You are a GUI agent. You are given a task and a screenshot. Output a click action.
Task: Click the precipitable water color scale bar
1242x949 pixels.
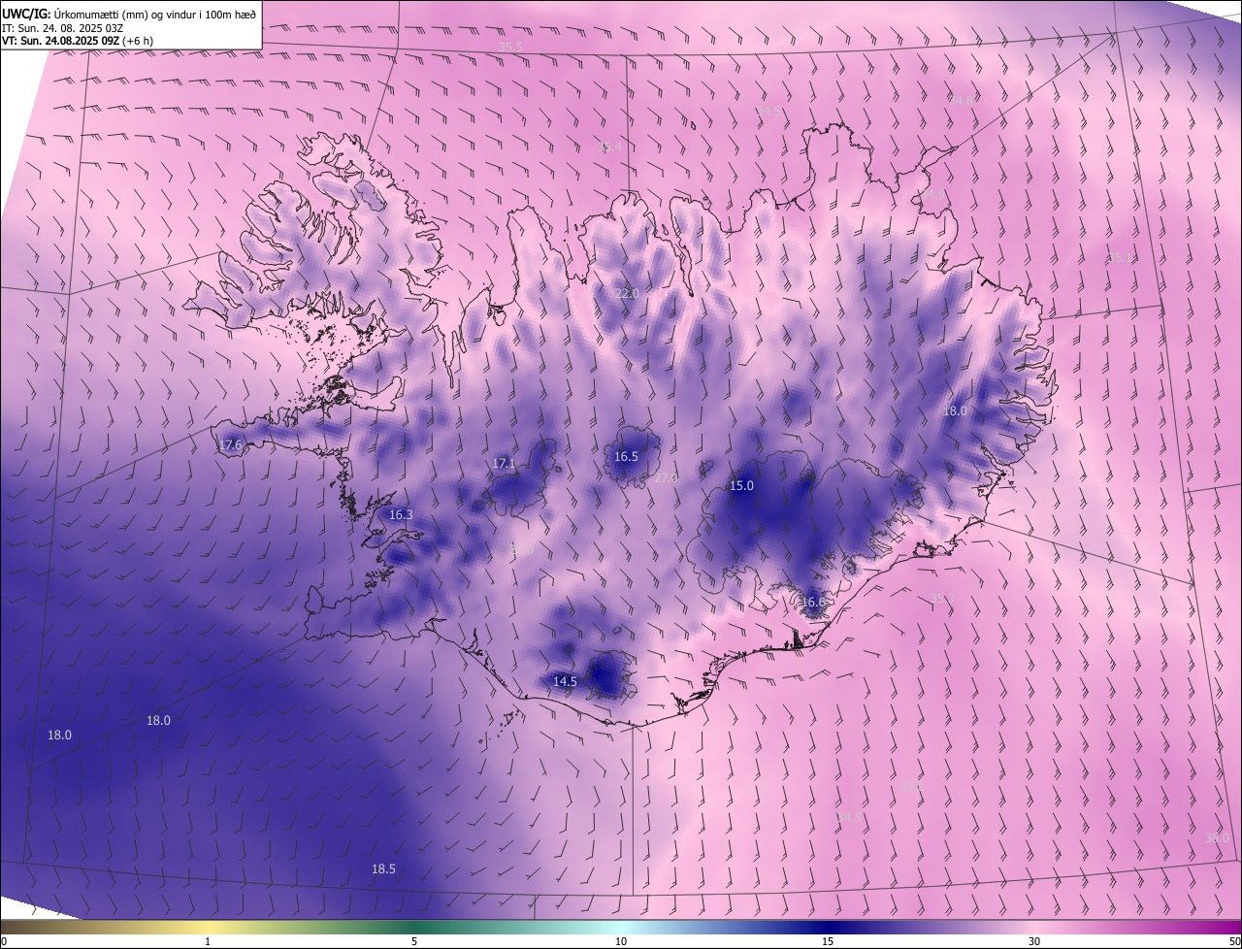click(621, 928)
